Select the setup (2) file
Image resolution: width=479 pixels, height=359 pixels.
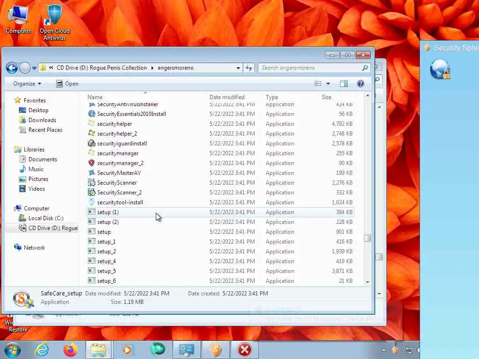pos(220,222)
